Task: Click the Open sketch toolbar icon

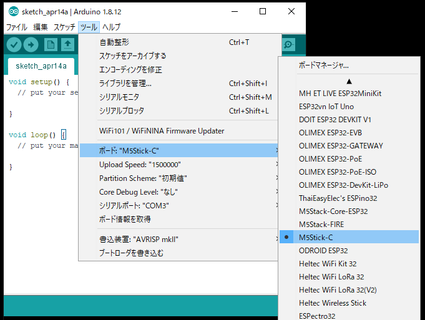Action: [67, 45]
